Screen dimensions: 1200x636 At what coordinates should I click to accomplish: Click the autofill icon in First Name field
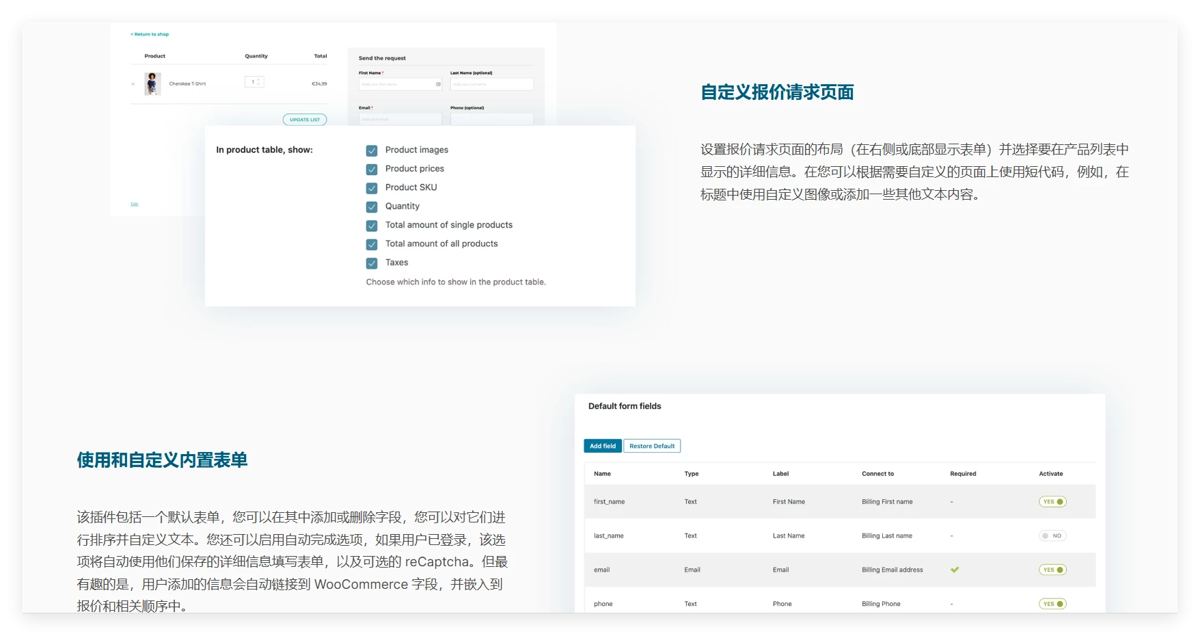tap(438, 84)
